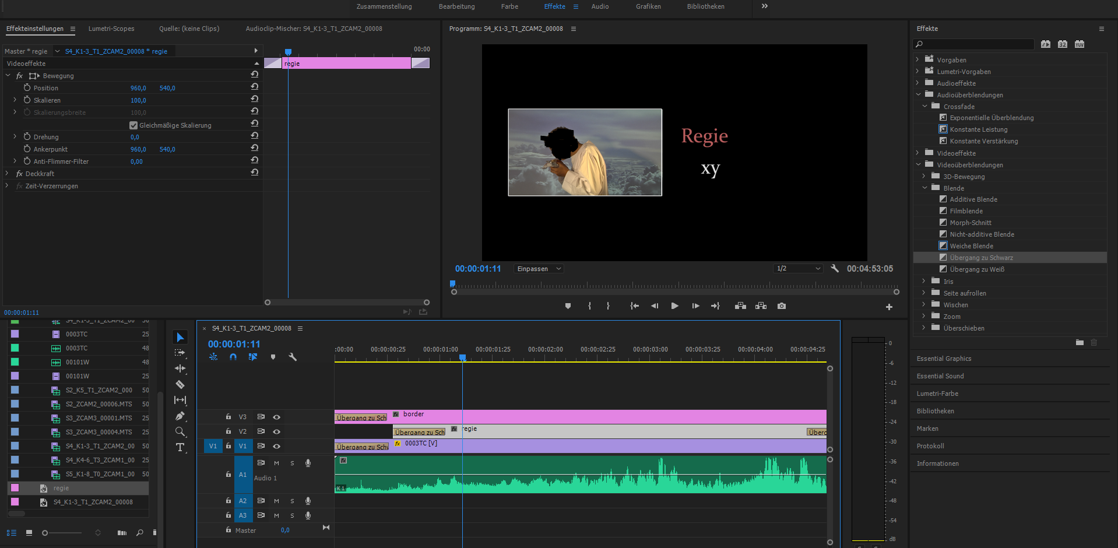Toggle Skalieren stopwatch animation
This screenshot has height=548, width=1118.
[x=27, y=100]
